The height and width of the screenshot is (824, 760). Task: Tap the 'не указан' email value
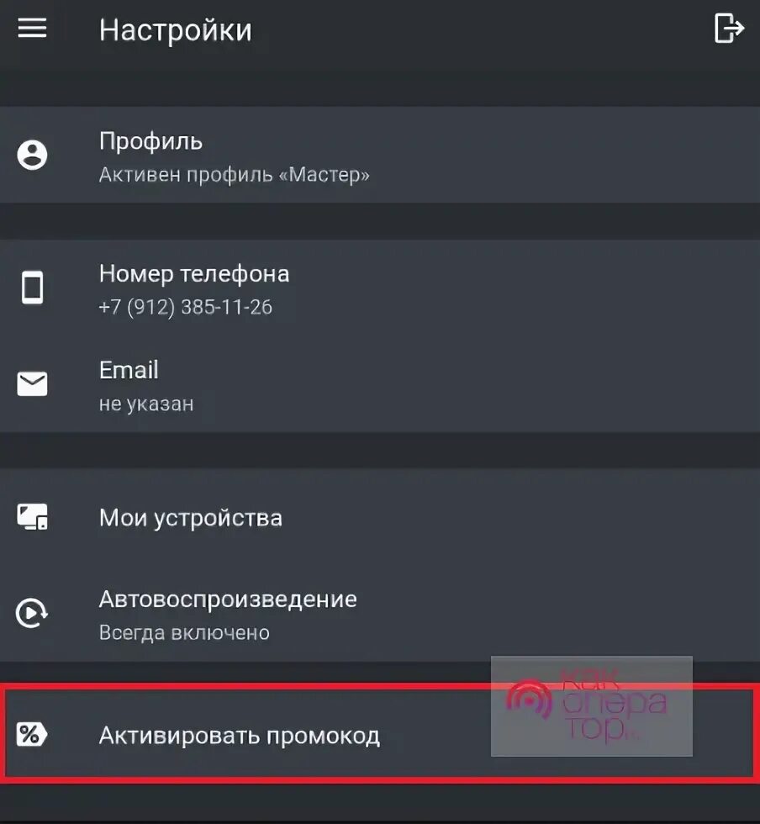pyautogui.click(x=146, y=404)
